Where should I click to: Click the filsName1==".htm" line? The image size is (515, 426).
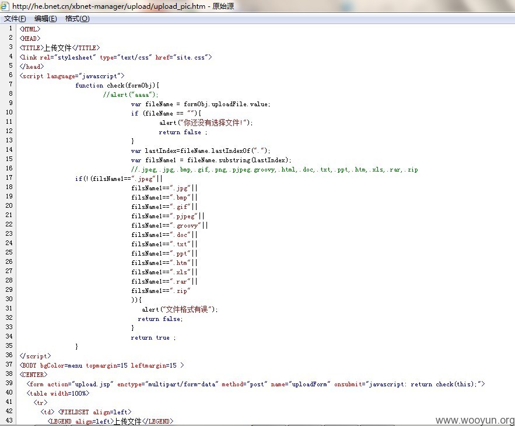[x=164, y=263]
